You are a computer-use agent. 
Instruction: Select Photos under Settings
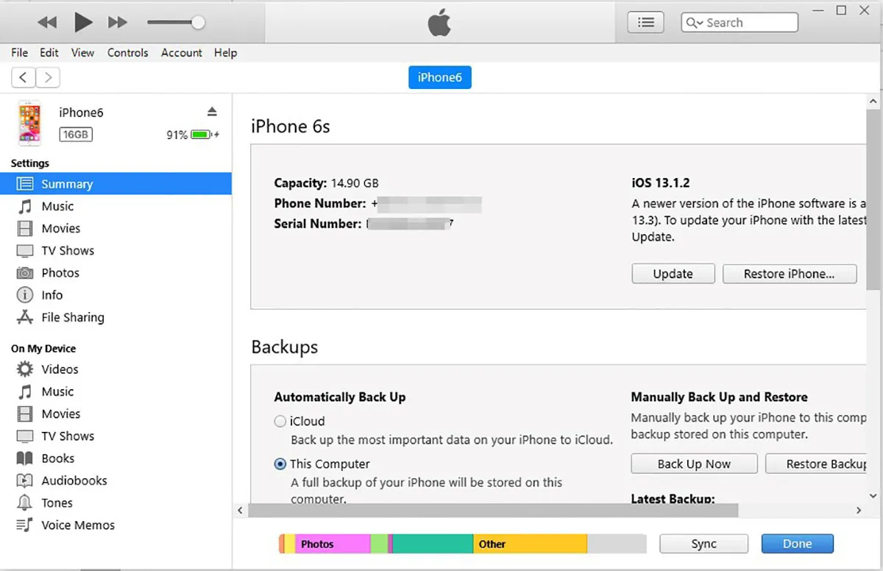click(x=59, y=272)
